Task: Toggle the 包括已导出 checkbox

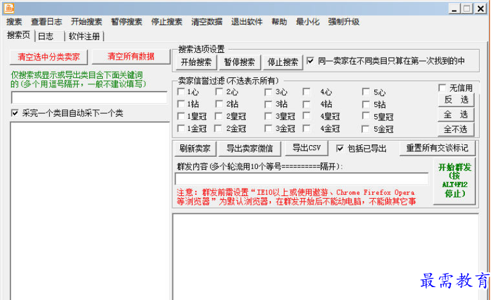Action: (x=340, y=148)
